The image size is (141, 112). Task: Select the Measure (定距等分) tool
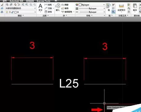pyautogui.click(x=121, y=7)
